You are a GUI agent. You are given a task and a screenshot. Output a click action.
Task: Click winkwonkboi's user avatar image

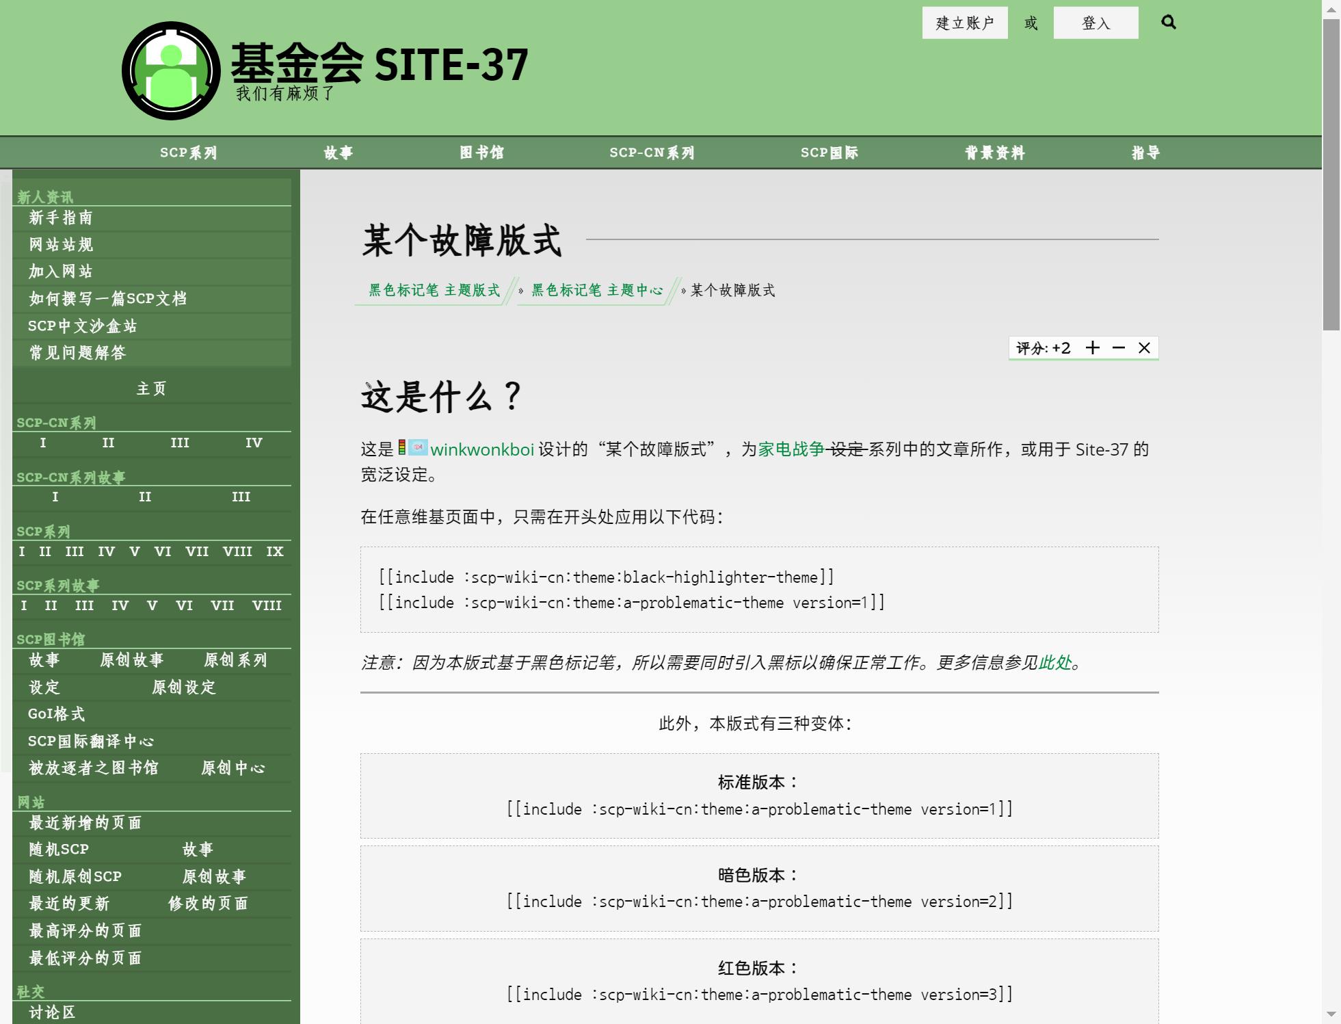[x=418, y=448]
